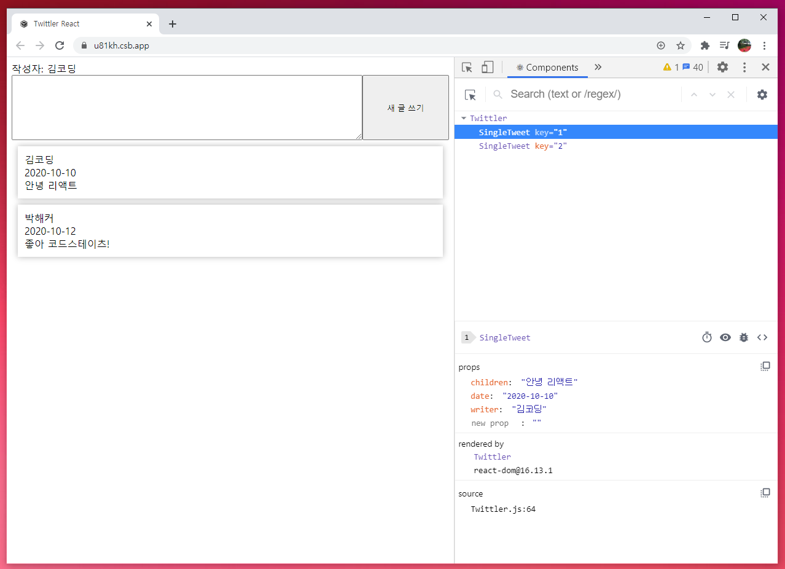Image resolution: width=785 pixels, height=569 pixels.
Task: Copy props using the clipboard icon in the props section
Action: [765, 366]
